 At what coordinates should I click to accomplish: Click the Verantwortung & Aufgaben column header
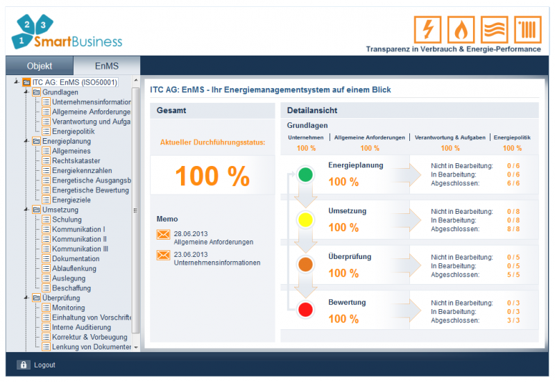pos(450,138)
